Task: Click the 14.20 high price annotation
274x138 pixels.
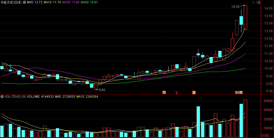Action: [235, 7]
